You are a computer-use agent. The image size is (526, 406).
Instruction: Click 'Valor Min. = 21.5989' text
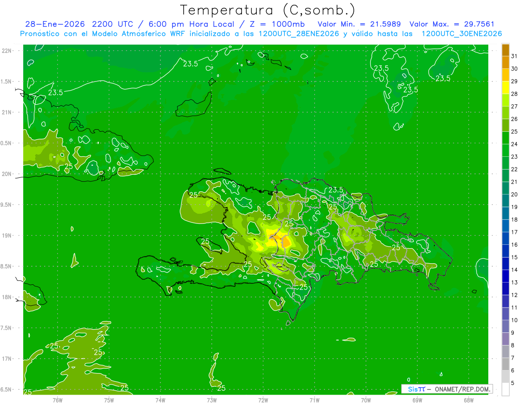click(x=359, y=24)
